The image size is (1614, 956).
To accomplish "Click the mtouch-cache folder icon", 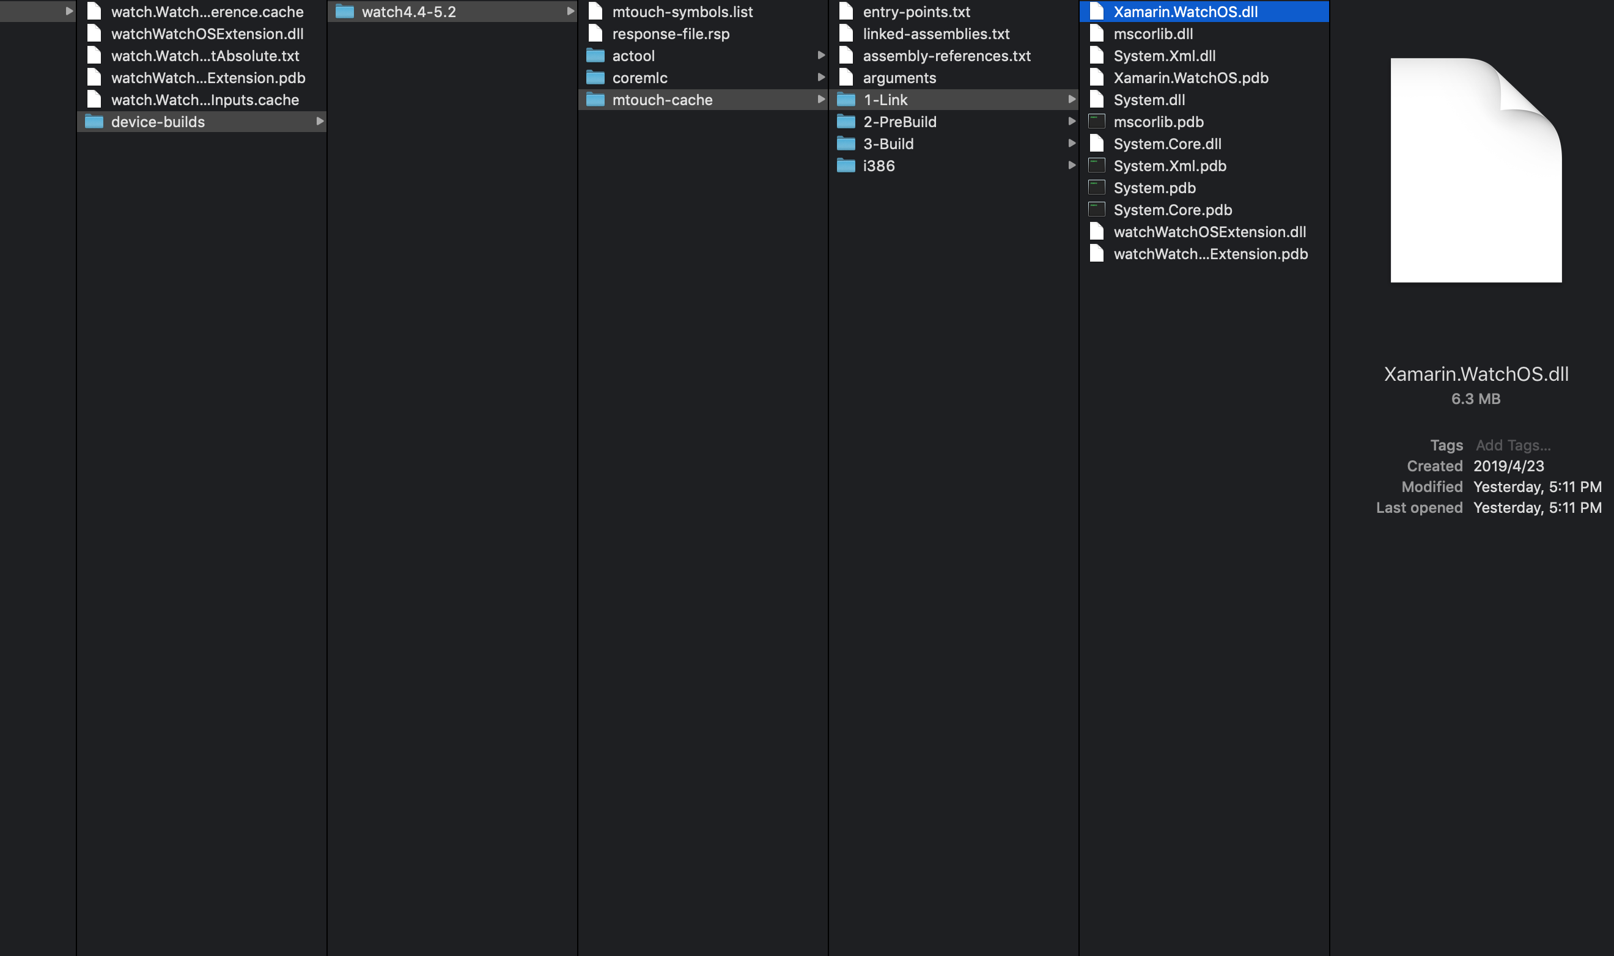I will [x=595, y=100].
